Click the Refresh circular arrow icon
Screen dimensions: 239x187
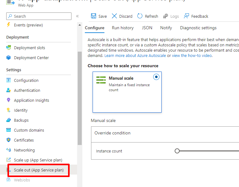point(140,16)
